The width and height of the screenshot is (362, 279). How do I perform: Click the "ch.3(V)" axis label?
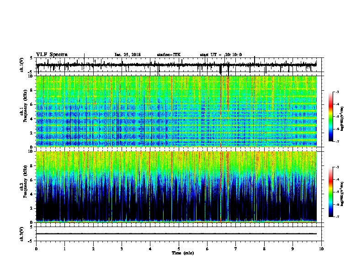click(22, 234)
